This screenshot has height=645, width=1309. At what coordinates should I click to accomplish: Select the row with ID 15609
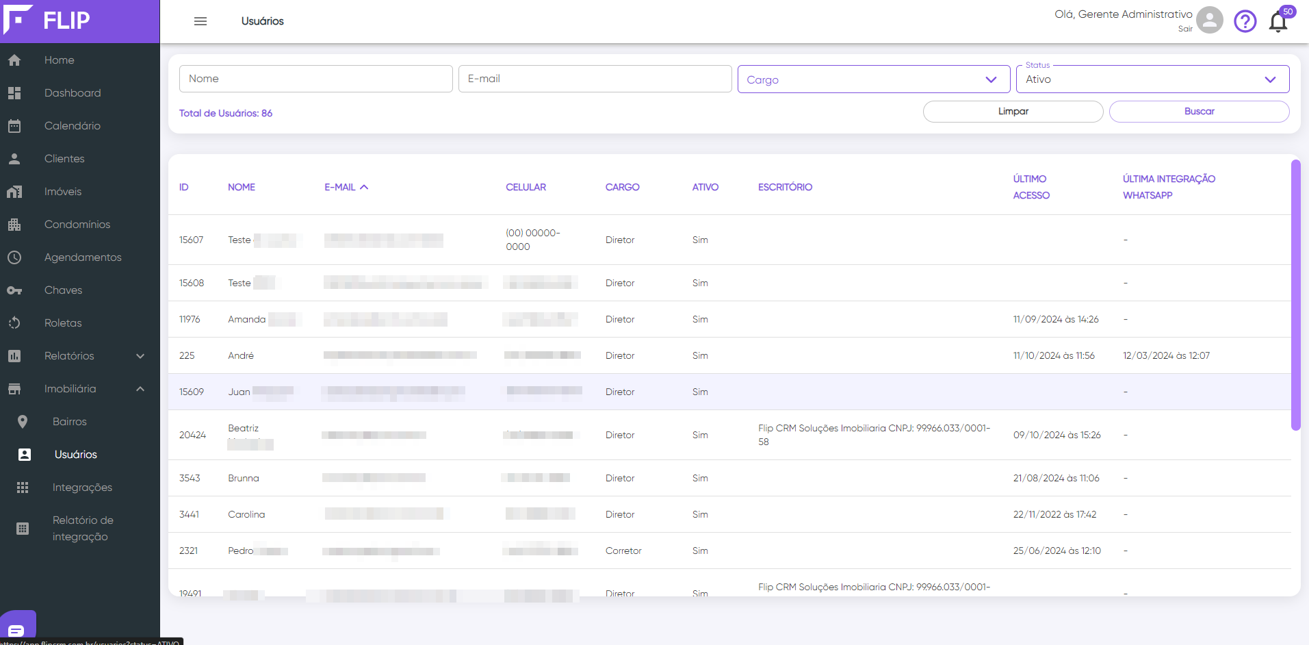tap(729, 392)
